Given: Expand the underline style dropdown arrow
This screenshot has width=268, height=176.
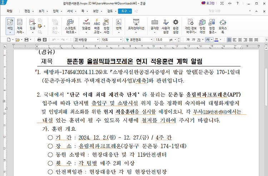Looking at the screenshot, I should click(x=203, y=40).
